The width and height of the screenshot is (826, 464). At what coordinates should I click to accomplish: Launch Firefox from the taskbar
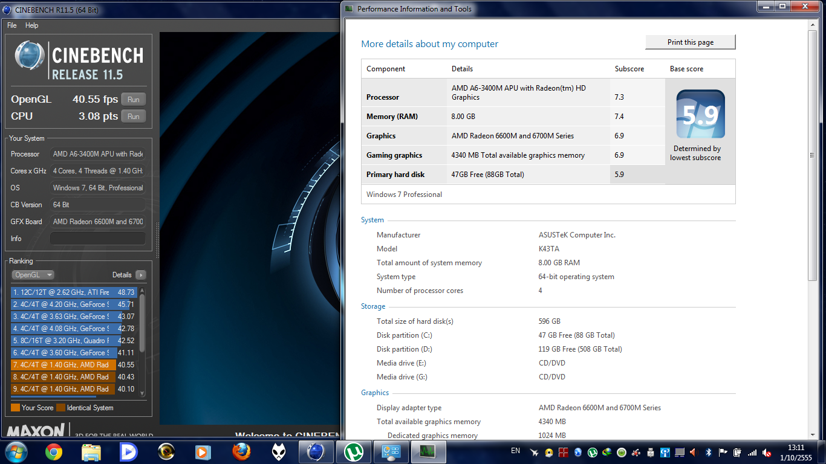point(241,452)
